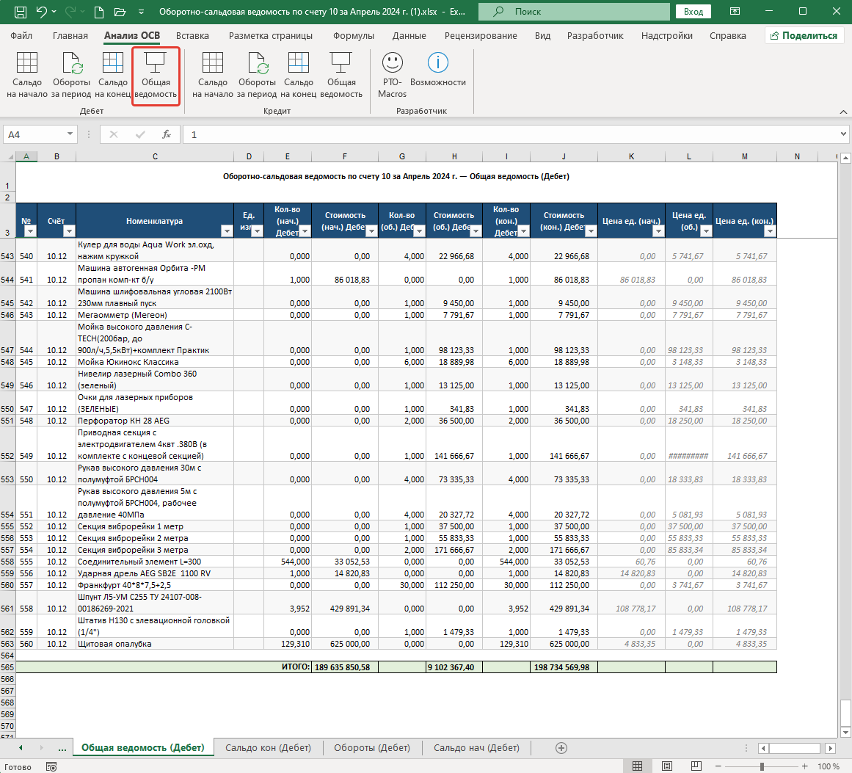The height and width of the screenshot is (773, 852).
Task: Click the Save icon in title bar
Action: click(20, 12)
